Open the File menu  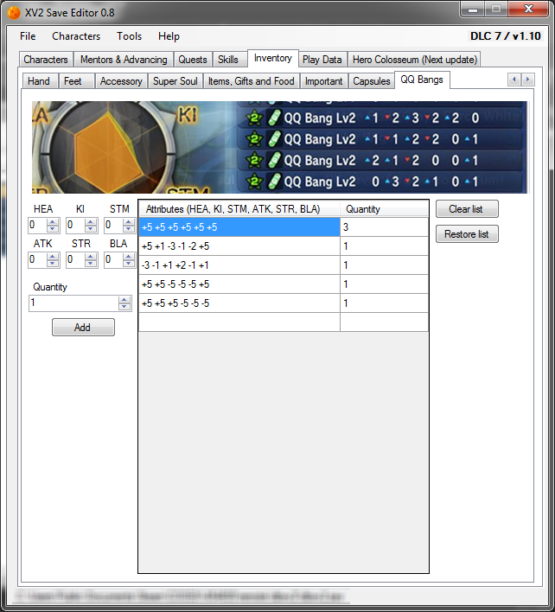pyautogui.click(x=28, y=36)
